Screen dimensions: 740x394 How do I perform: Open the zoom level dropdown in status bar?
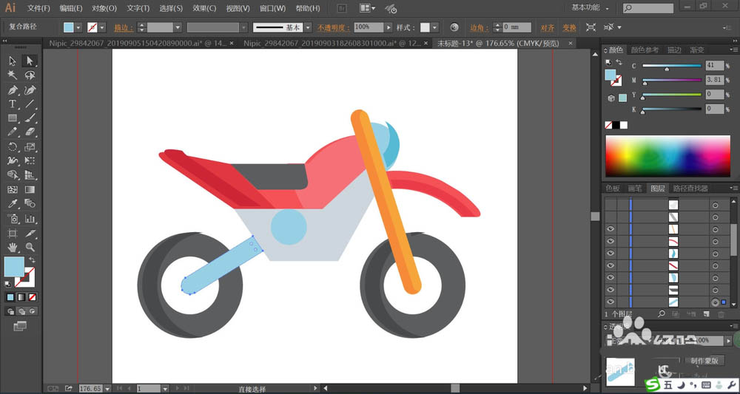click(x=107, y=389)
